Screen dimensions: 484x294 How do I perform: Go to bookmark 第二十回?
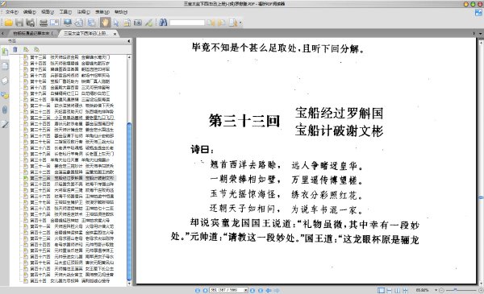click(x=69, y=100)
